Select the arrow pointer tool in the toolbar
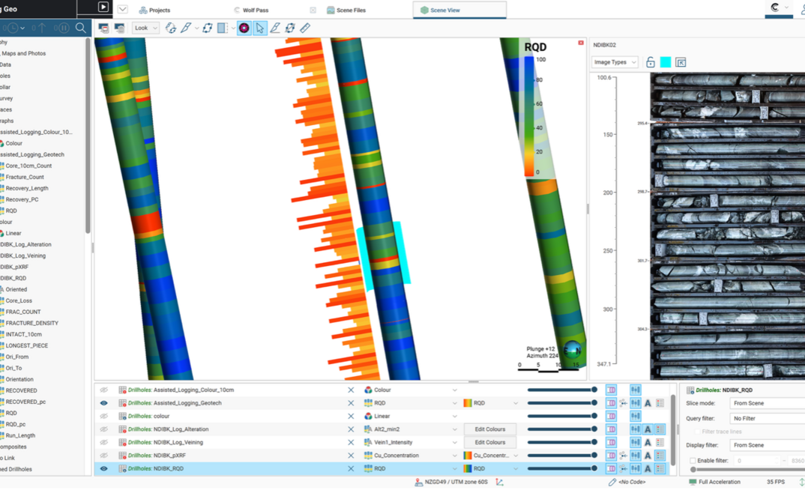This screenshot has height=490, width=805. [x=261, y=28]
